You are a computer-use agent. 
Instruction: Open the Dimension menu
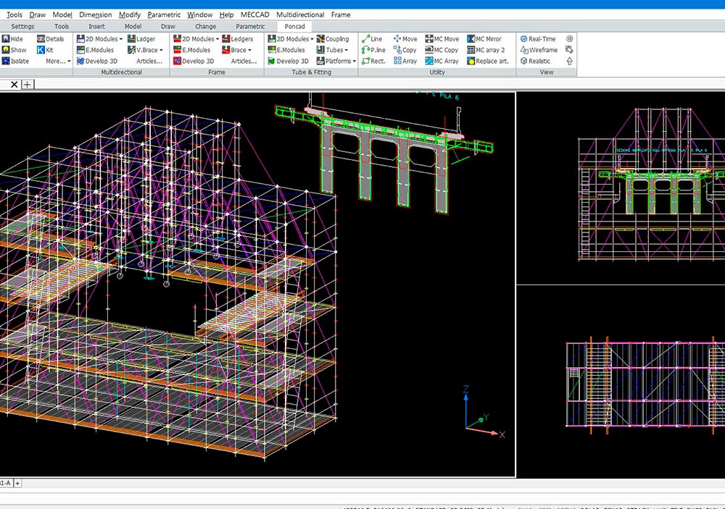tap(95, 14)
